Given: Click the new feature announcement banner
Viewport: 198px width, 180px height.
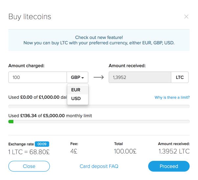Looking at the screenshot, I should (x=99, y=40).
